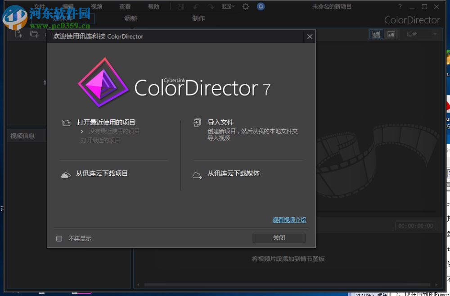
Task: Click the notification bell icon
Action: click(260, 6)
